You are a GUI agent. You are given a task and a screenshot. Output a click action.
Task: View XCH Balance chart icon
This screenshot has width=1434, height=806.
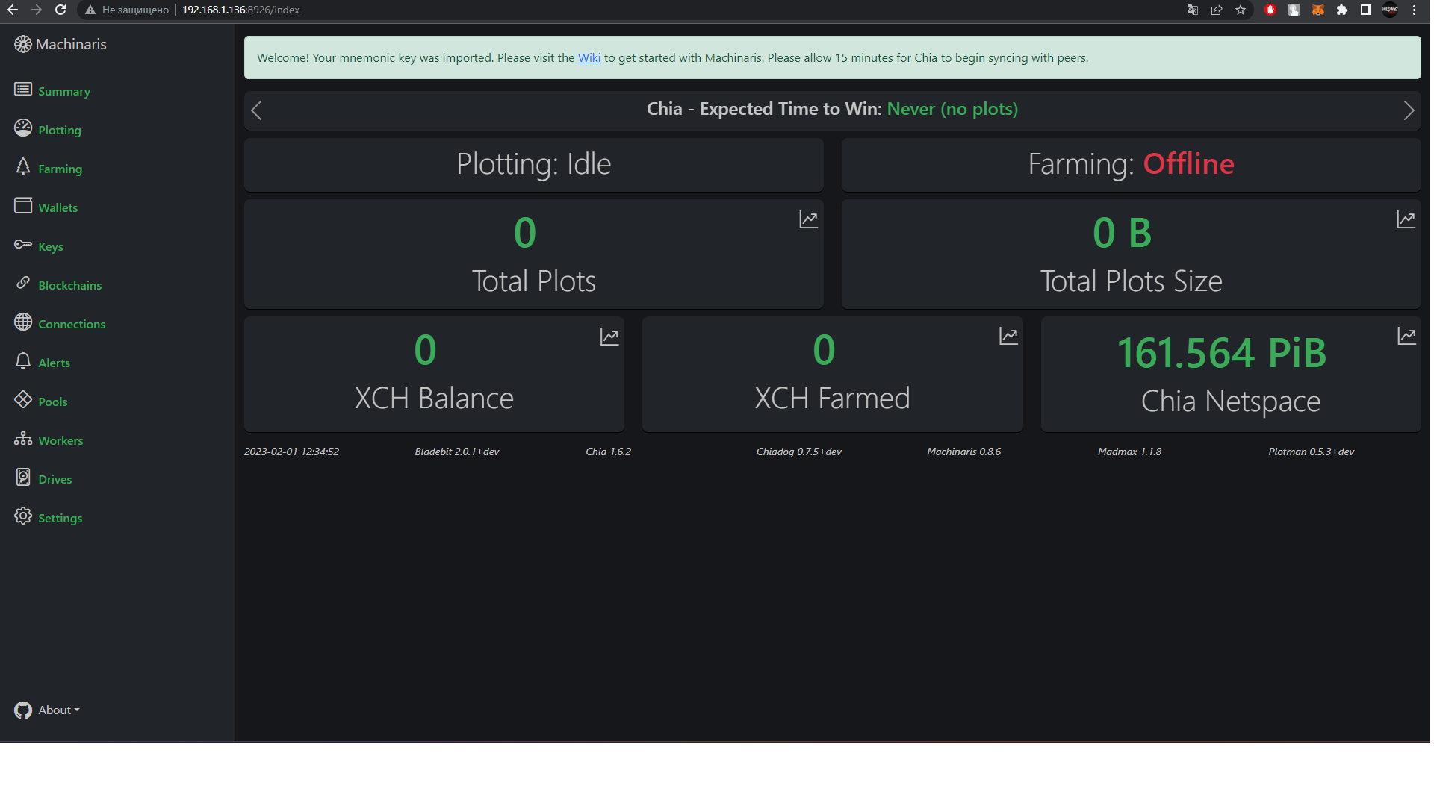(609, 337)
